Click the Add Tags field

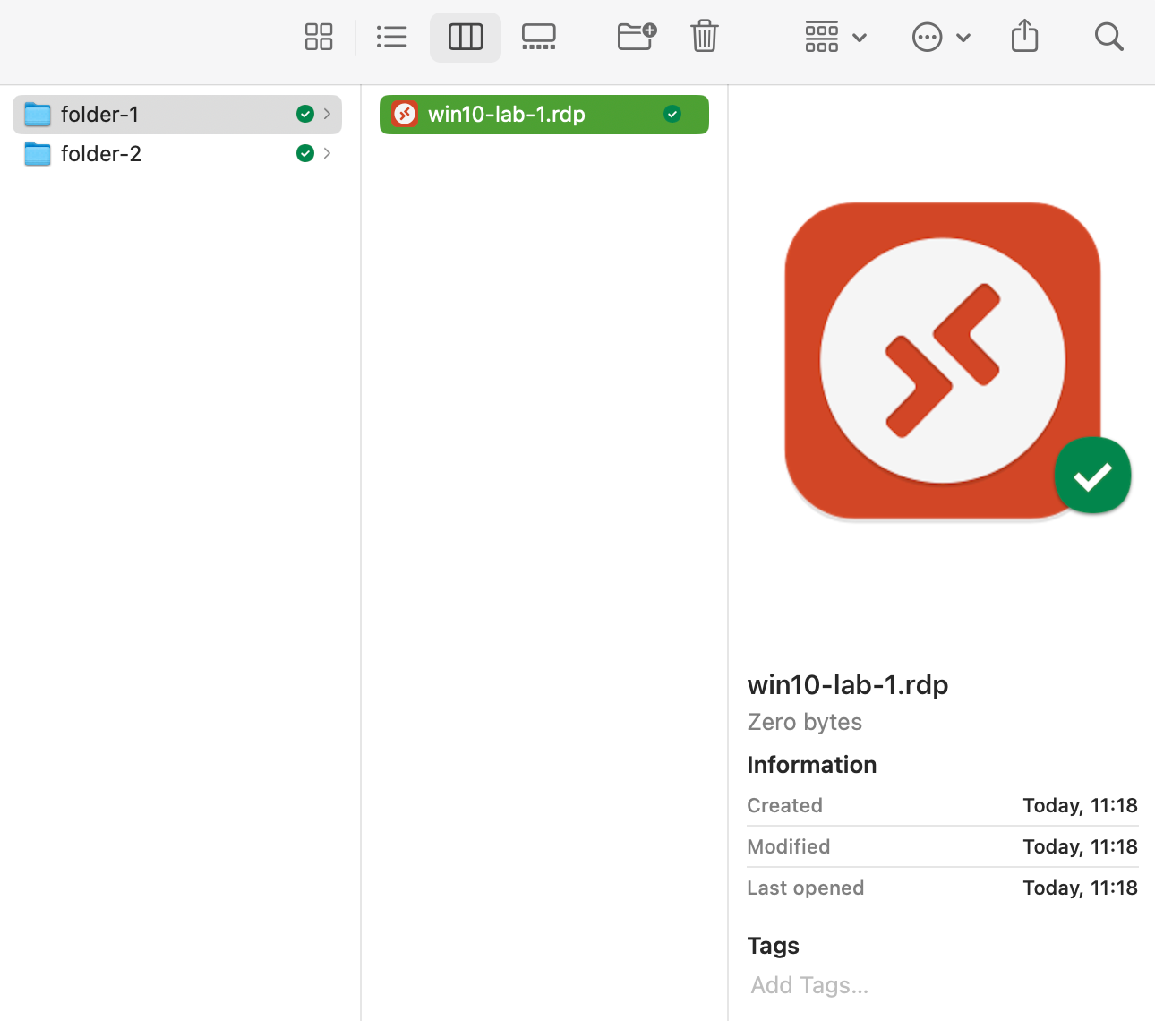point(809,985)
